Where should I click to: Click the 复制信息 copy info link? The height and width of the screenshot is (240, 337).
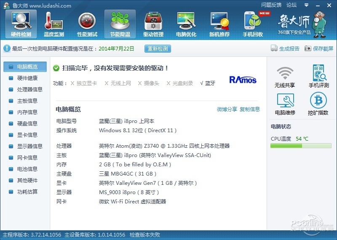tap(250, 109)
